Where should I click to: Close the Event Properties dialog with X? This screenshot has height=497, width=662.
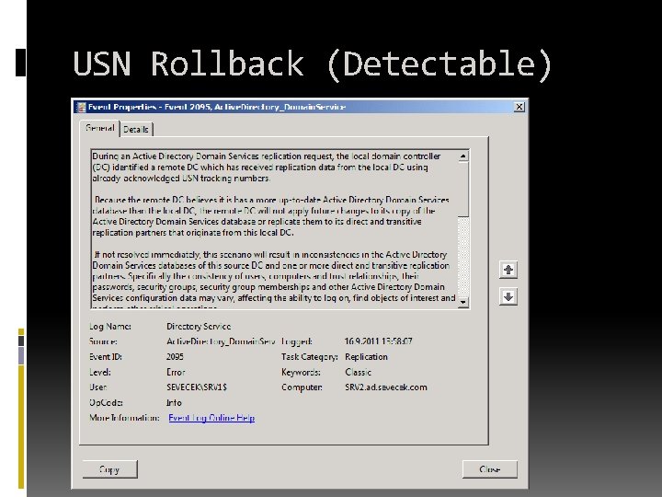click(519, 107)
